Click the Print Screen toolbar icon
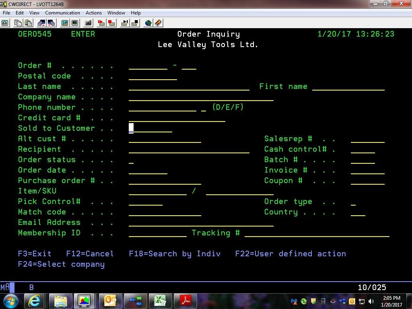The width and height of the screenshot is (412, 309). coord(5,23)
